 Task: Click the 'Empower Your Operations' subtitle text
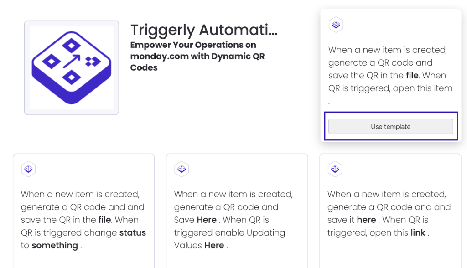click(197, 56)
